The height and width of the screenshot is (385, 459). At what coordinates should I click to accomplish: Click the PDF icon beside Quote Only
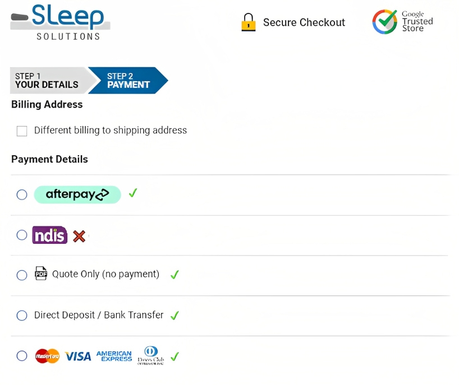pos(41,274)
